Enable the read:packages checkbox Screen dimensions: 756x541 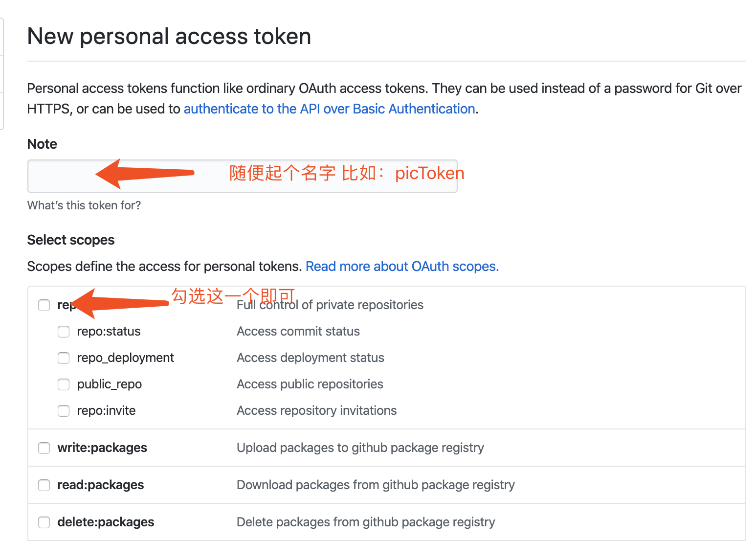(44, 485)
